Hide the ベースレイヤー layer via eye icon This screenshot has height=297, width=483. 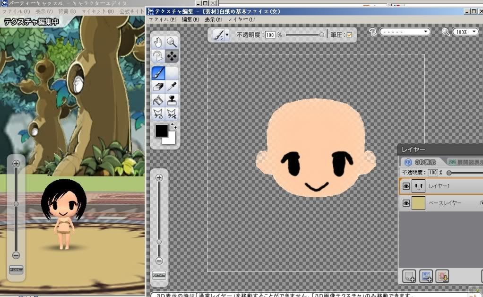406,203
